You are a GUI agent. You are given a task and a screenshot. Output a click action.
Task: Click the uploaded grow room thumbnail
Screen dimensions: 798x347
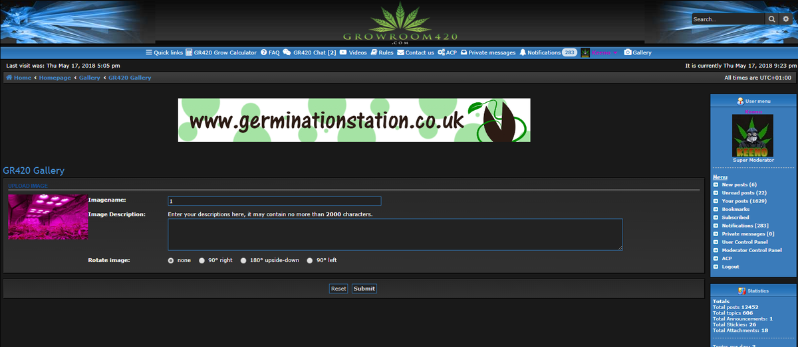pyautogui.click(x=48, y=217)
